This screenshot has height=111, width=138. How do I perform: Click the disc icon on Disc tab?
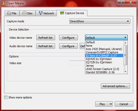[x=25, y=13]
